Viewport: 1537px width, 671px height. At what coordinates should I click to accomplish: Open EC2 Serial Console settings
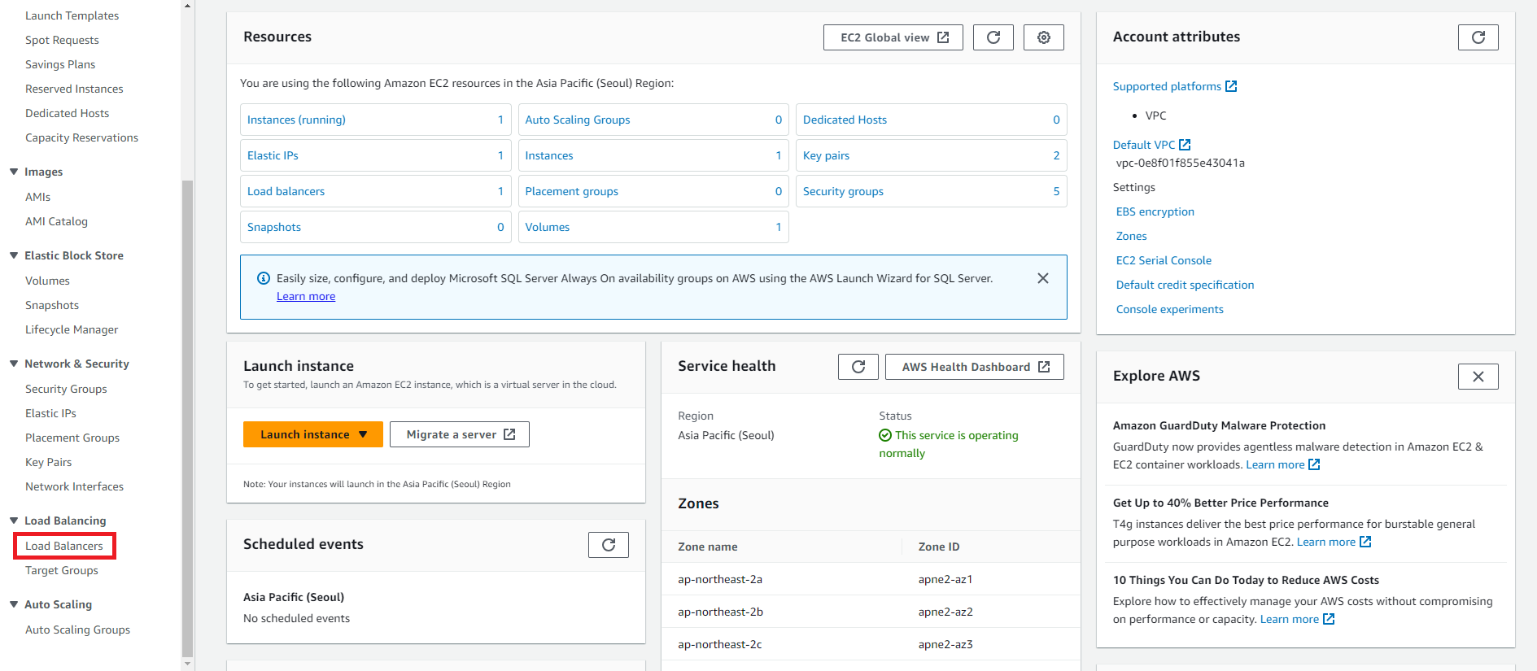[x=1164, y=260]
